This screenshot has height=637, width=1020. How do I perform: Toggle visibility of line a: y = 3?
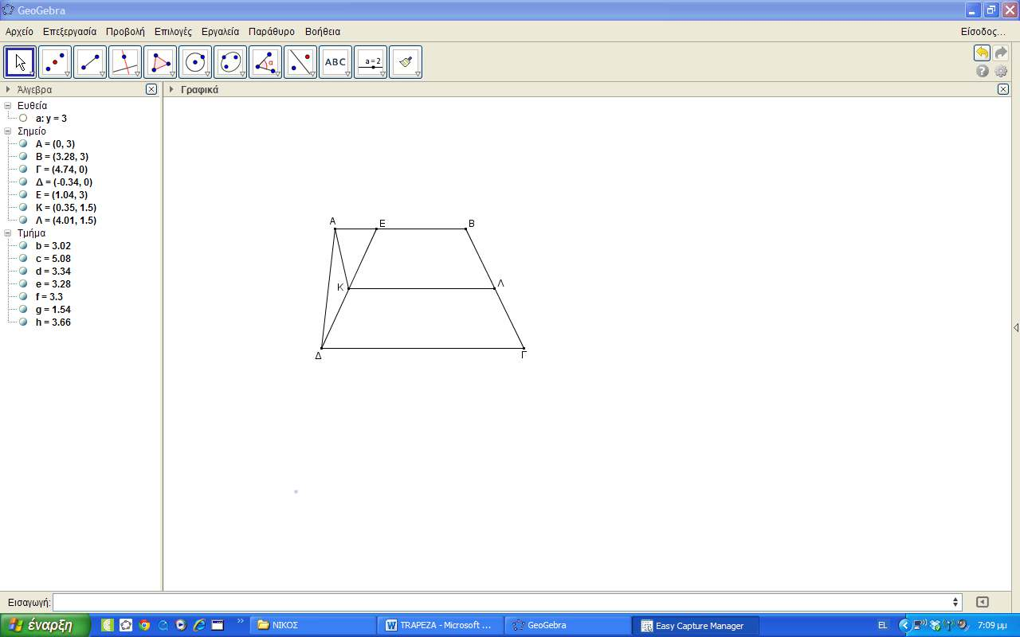(x=23, y=118)
